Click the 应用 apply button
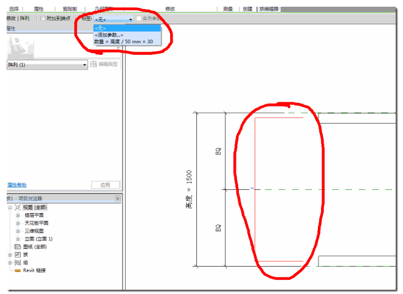 click(105, 185)
